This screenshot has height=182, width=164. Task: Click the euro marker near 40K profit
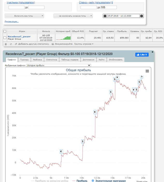tap(95, 112)
